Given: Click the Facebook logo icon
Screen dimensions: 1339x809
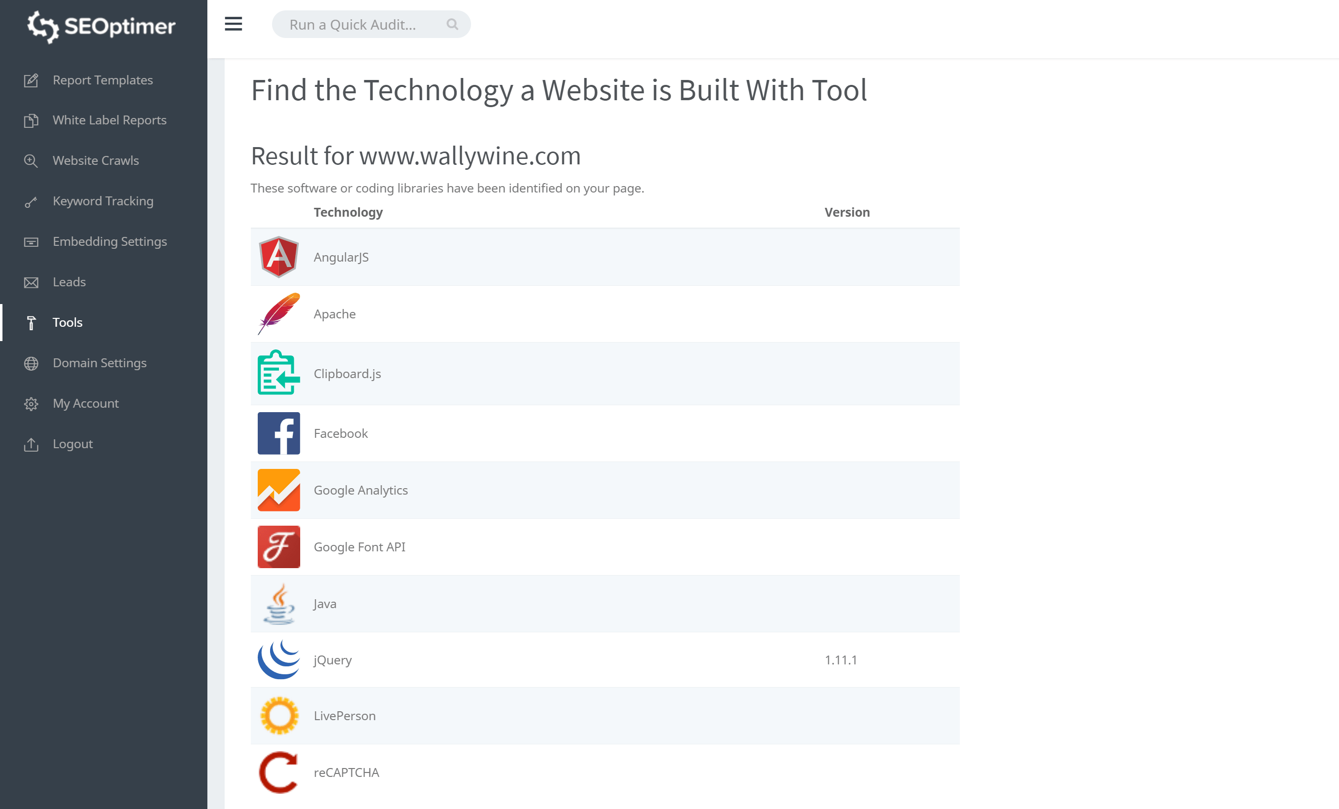Looking at the screenshot, I should pos(278,433).
